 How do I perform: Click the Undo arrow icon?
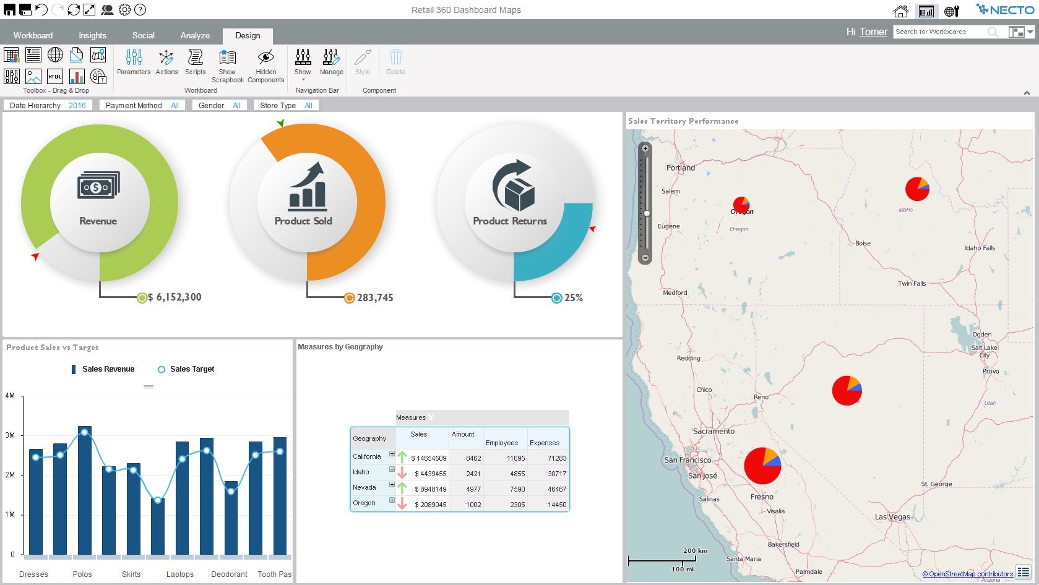(x=41, y=9)
